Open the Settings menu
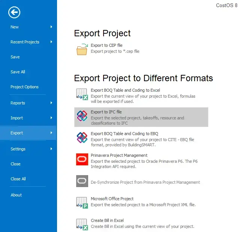This screenshot has height=232, width=239. click(x=18, y=149)
